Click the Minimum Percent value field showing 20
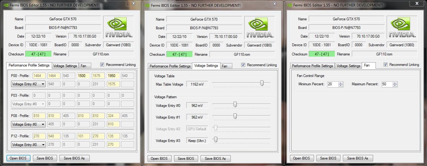Viewport: 427px width, 166px height. pyautogui.click(x=333, y=84)
